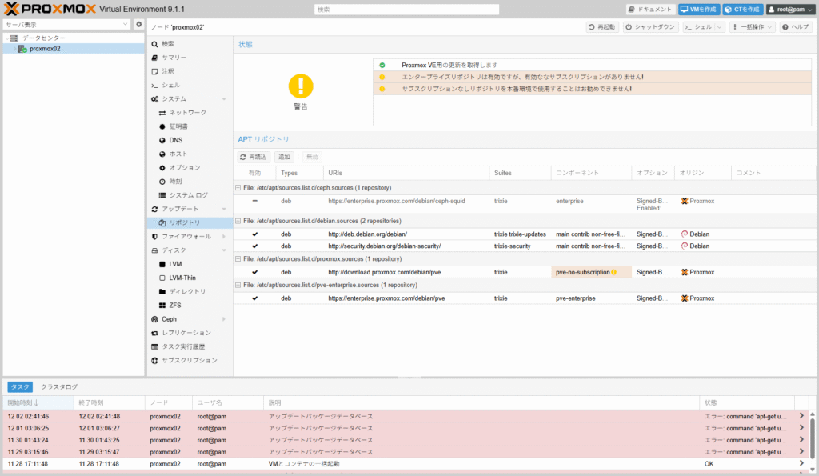The image size is (819, 476).
Task: Open the ZFS disk page
Action: pos(174,305)
